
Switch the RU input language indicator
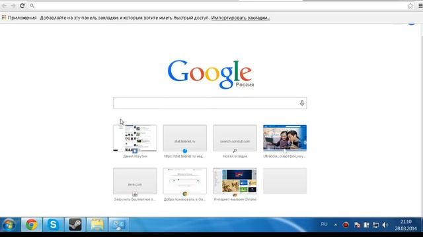(324, 224)
